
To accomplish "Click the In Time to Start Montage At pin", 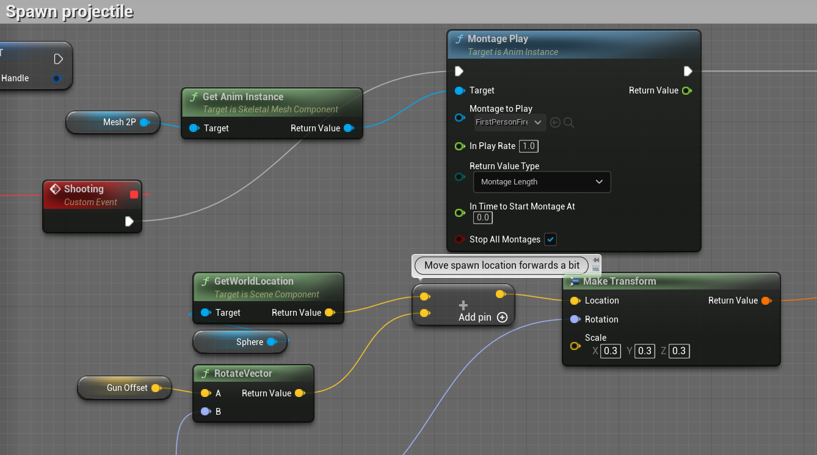I will pos(459,213).
